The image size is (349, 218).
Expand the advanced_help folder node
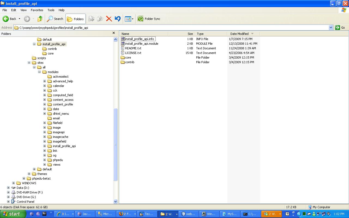45,81
